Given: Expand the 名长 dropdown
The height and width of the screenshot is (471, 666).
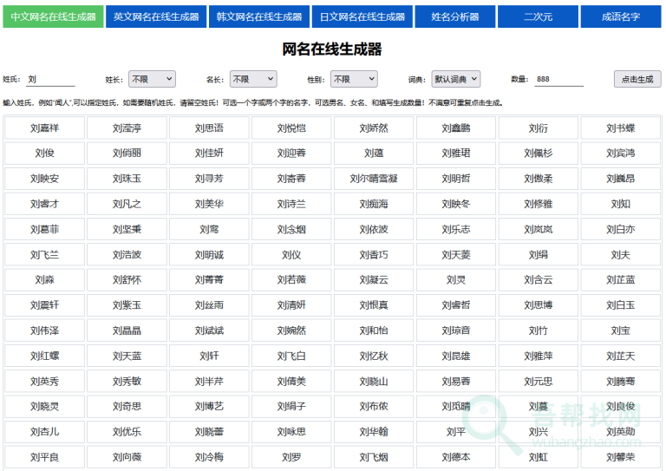Looking at the screenshot, I should (x=253, y=79).
